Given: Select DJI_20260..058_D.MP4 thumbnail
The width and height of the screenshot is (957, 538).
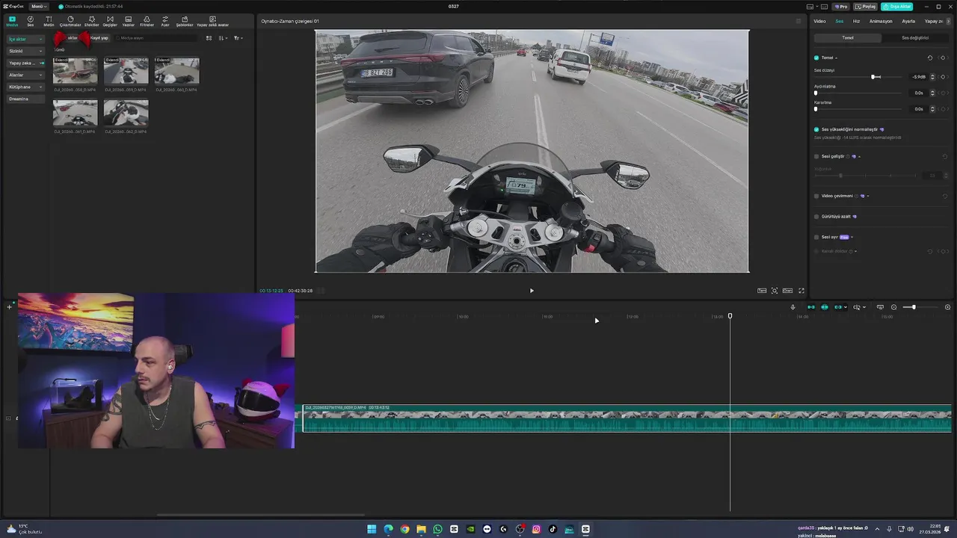Looking at the screenshot, I should 75,72.
